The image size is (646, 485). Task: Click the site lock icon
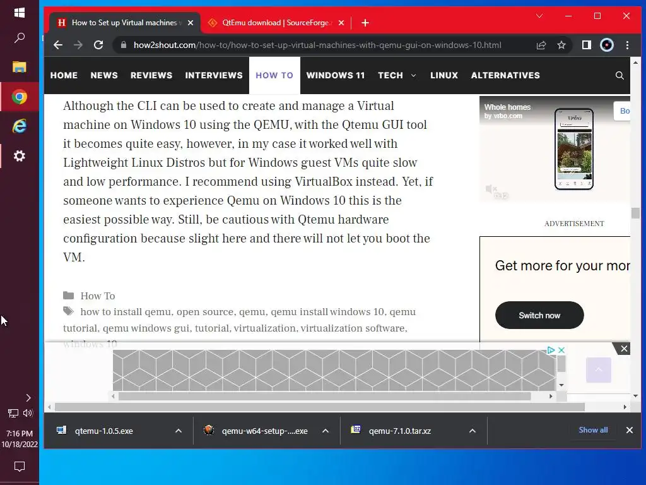[123, 45]
